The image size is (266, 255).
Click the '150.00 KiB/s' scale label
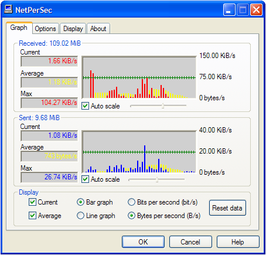click(x=217, y=56)
